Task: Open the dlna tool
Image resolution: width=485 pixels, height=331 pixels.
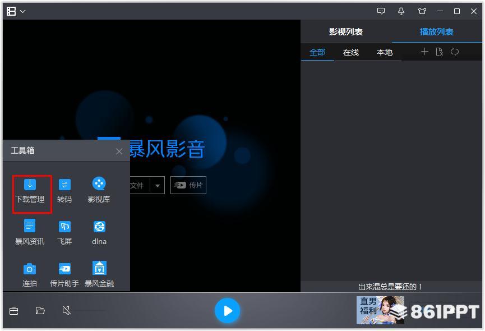Action: [99, 233]
